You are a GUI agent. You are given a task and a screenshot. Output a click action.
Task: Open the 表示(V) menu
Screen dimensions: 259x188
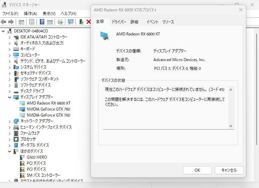tap(49, 13)
